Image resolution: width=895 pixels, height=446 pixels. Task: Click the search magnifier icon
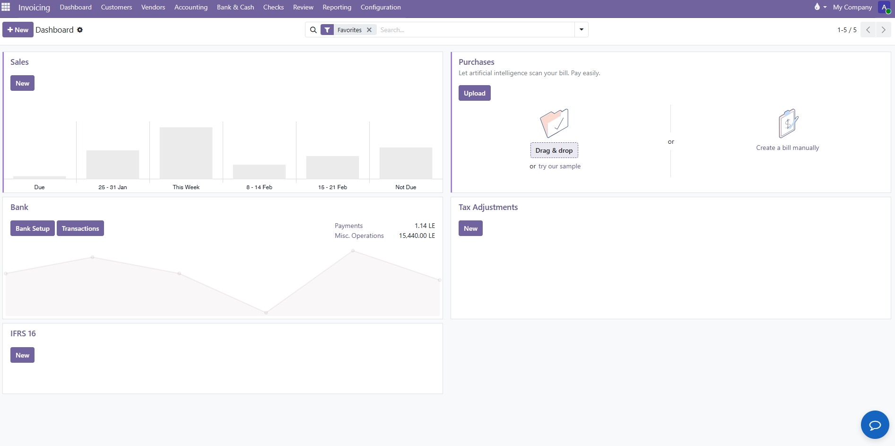tap(313, 29)
